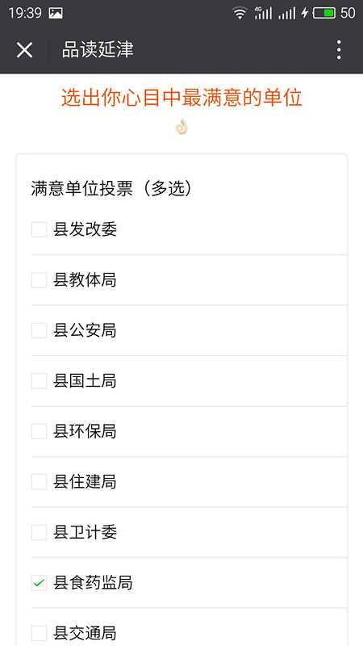Tap the 县环保局 option label
Image resolution: width=363 pixels, height=646 pixels.
point(85,431)
